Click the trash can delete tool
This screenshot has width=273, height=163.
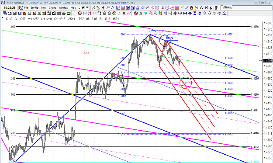click(x=216, y=8)
